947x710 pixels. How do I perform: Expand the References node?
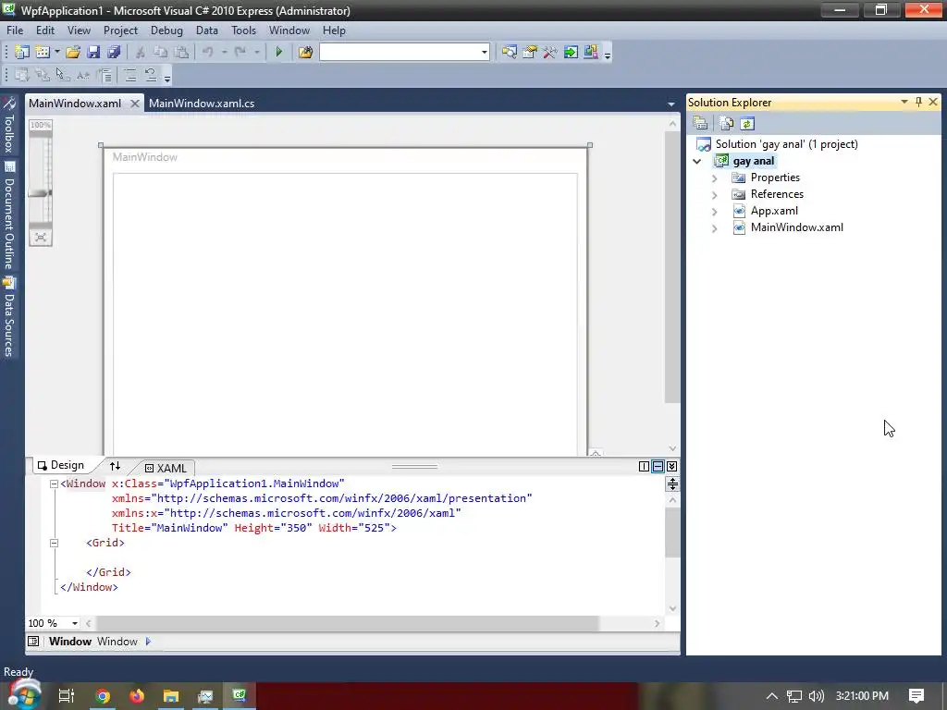click(715, 195)
